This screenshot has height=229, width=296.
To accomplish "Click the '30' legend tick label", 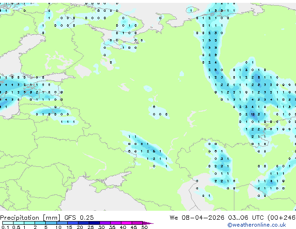I will tap(101, 227).
